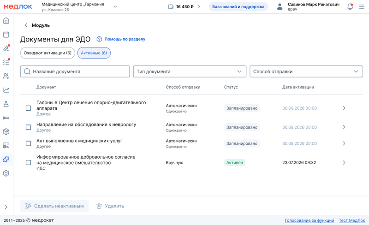
Task: Click the Удалить button label
Action: (x=114, y=206)
